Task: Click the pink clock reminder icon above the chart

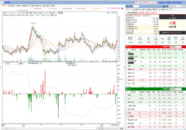Action: pos(108,8)
